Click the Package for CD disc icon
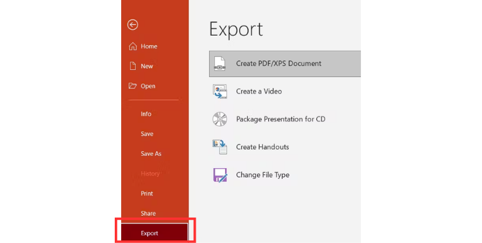 click(x=220, y=119)
